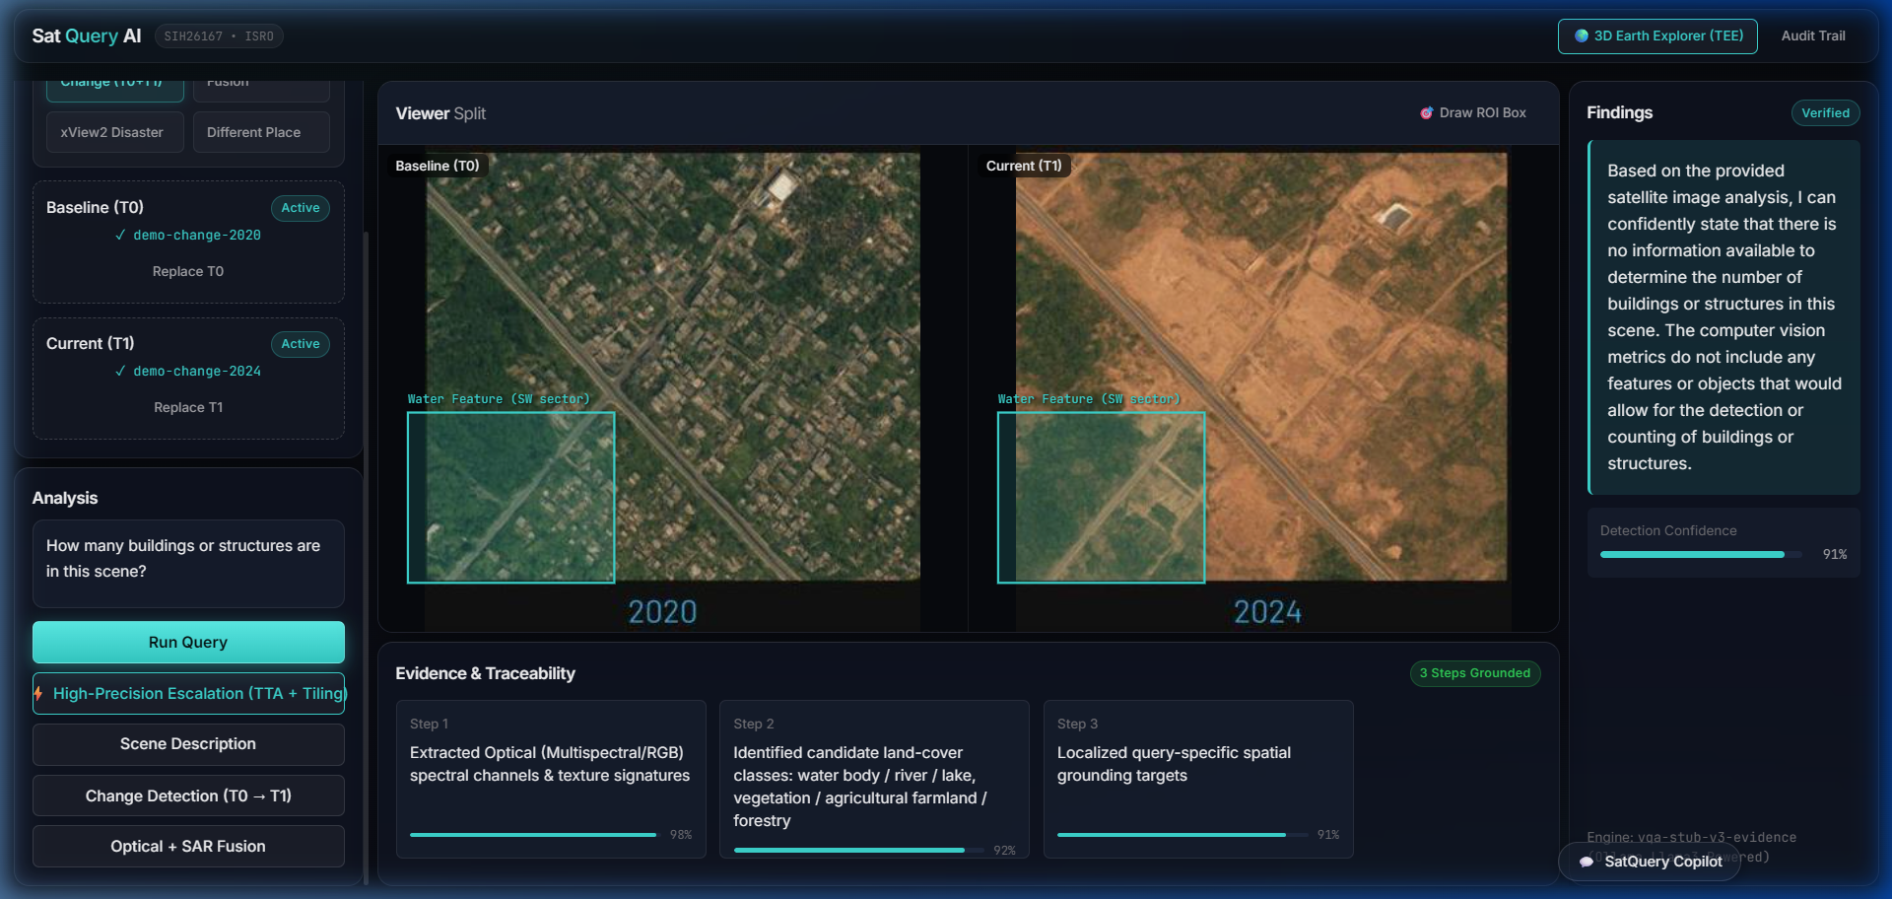Launch Change Detection (T0 → T1)

188,795
